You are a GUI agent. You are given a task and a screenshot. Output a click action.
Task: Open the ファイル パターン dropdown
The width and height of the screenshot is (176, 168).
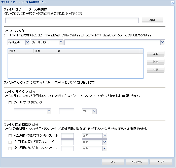pyautogui.click(x=61, y=42)
